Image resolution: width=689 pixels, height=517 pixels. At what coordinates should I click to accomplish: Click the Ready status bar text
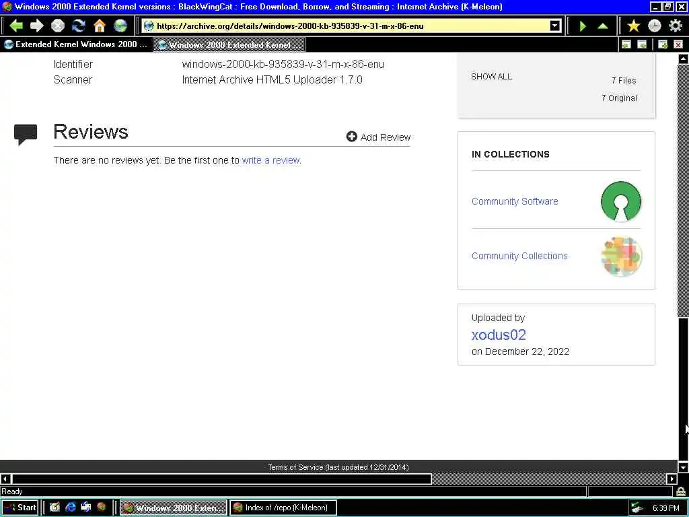click(x=12, y=491)
